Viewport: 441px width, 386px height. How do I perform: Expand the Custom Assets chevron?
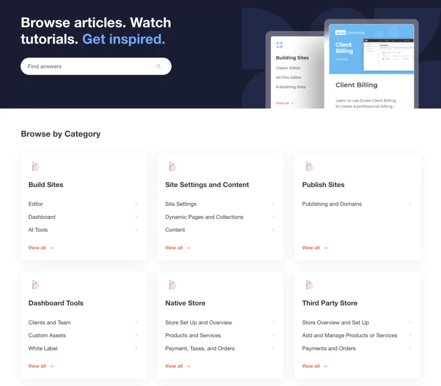pos(136,335)
